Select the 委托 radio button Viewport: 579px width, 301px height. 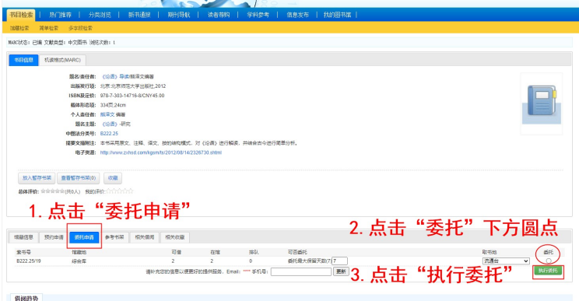(x=549, y=261)
